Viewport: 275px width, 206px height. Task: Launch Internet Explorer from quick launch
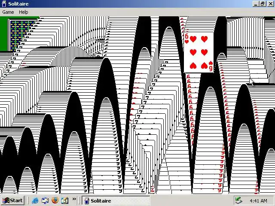coord(35,200)
